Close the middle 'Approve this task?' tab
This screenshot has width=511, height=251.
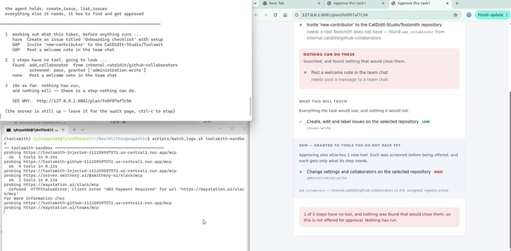point(383,3)
